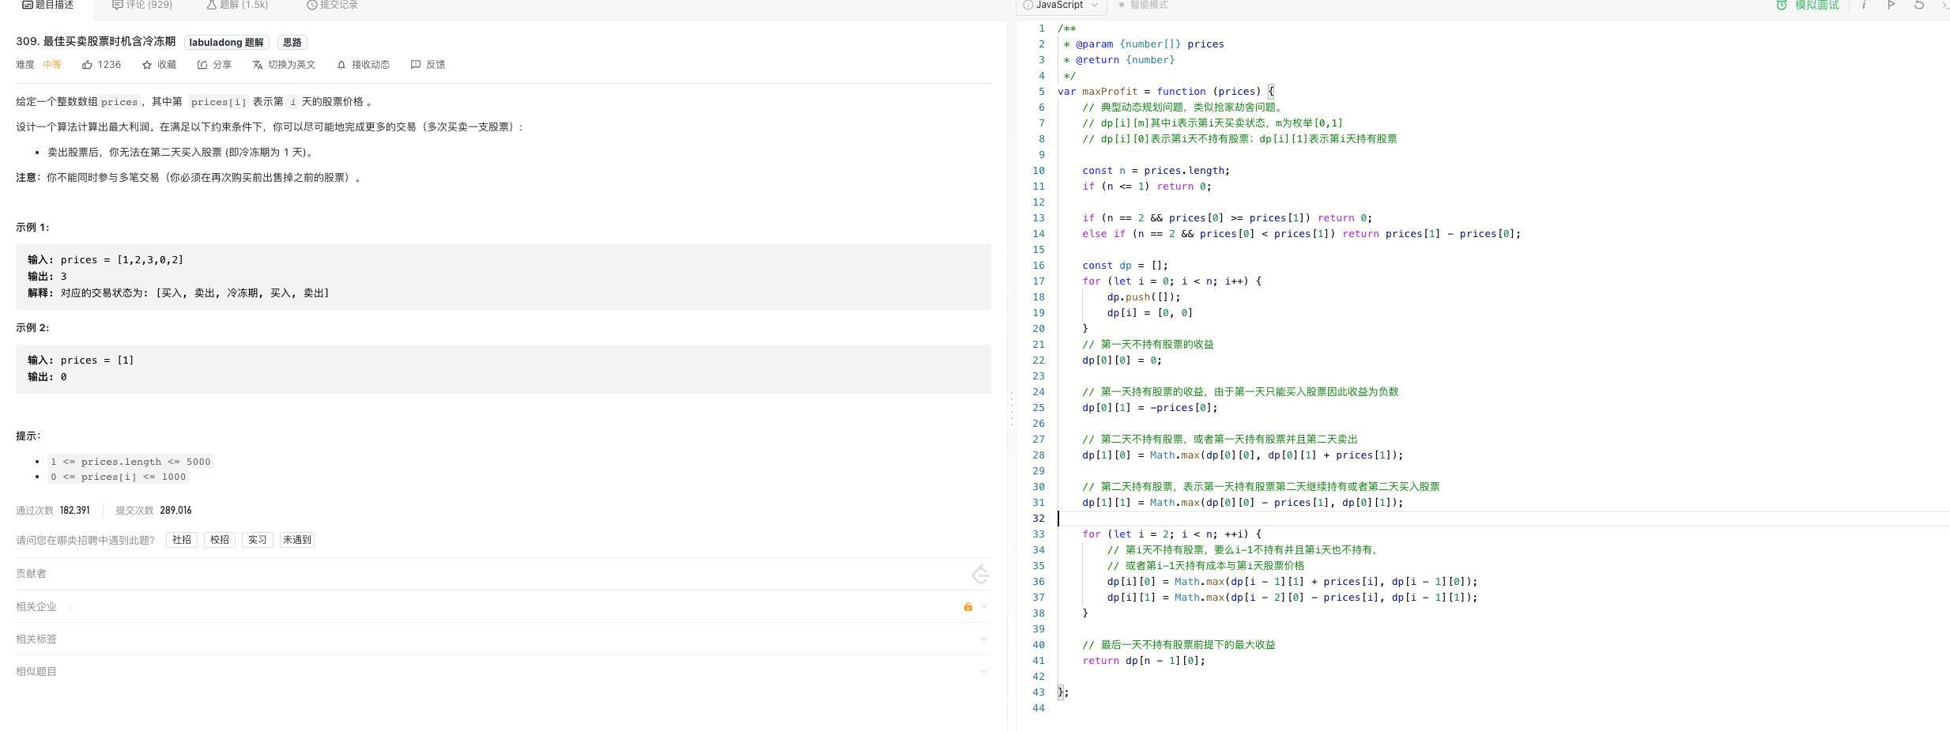
Task: Click the editor line 32 empty row
Action: (x=1502, y=519)
